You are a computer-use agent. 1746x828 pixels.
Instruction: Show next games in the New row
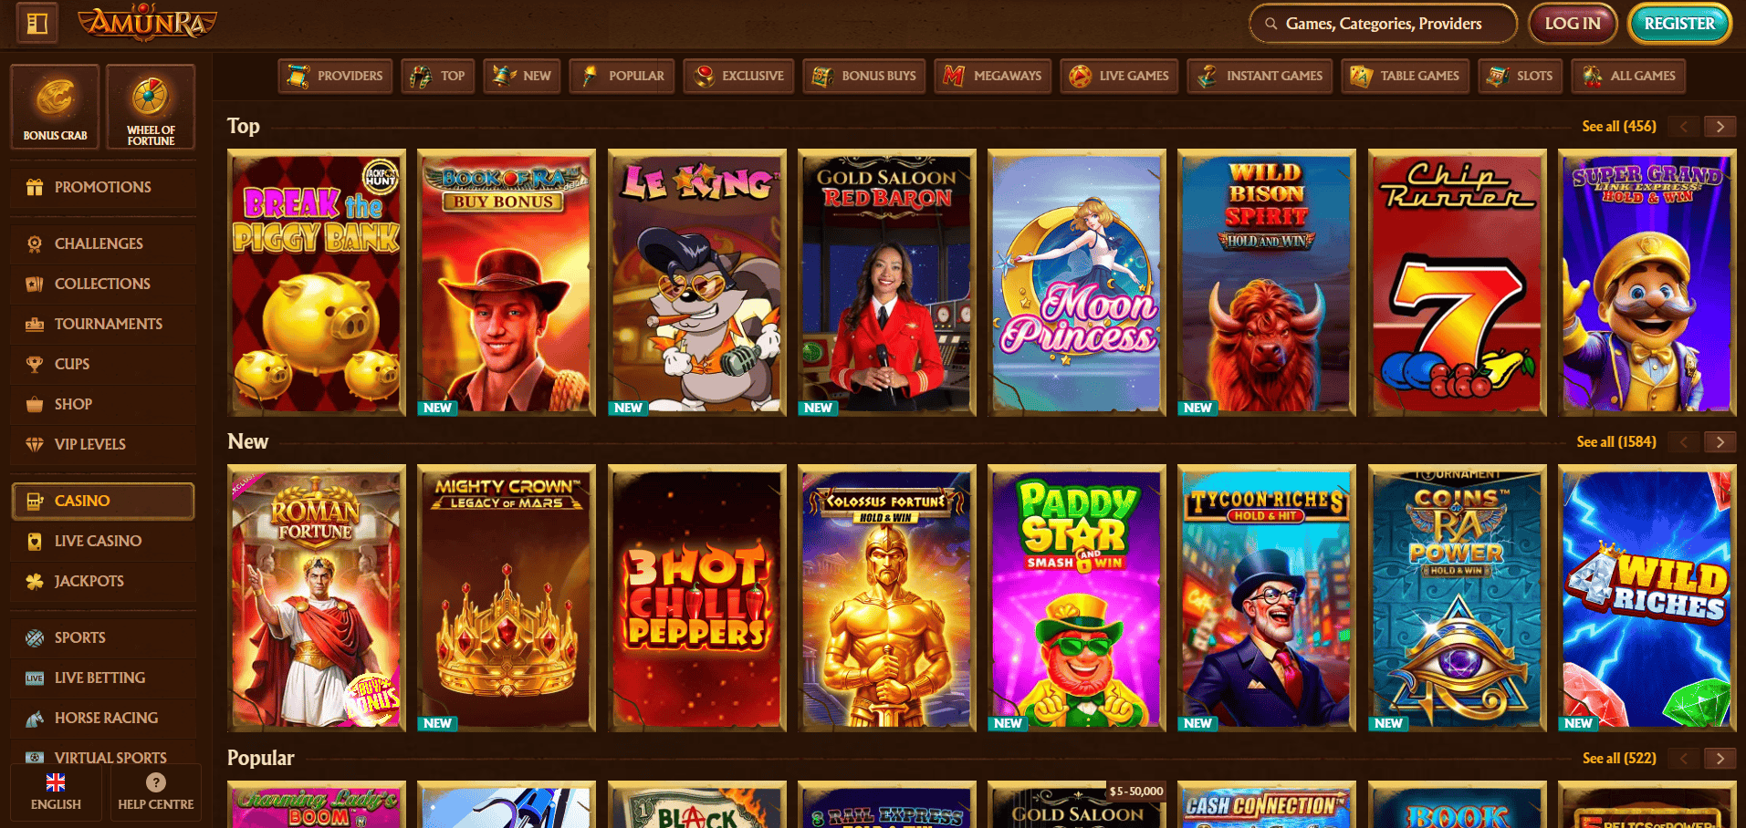[x=1720, y=442]
